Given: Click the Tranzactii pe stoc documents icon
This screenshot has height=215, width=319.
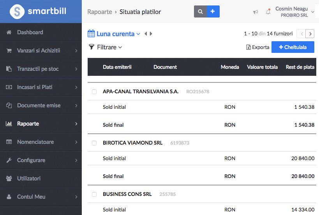Looking at the screenshot, I should 9,69.
